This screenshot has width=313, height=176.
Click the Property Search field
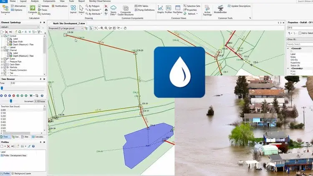coord(300,44)
